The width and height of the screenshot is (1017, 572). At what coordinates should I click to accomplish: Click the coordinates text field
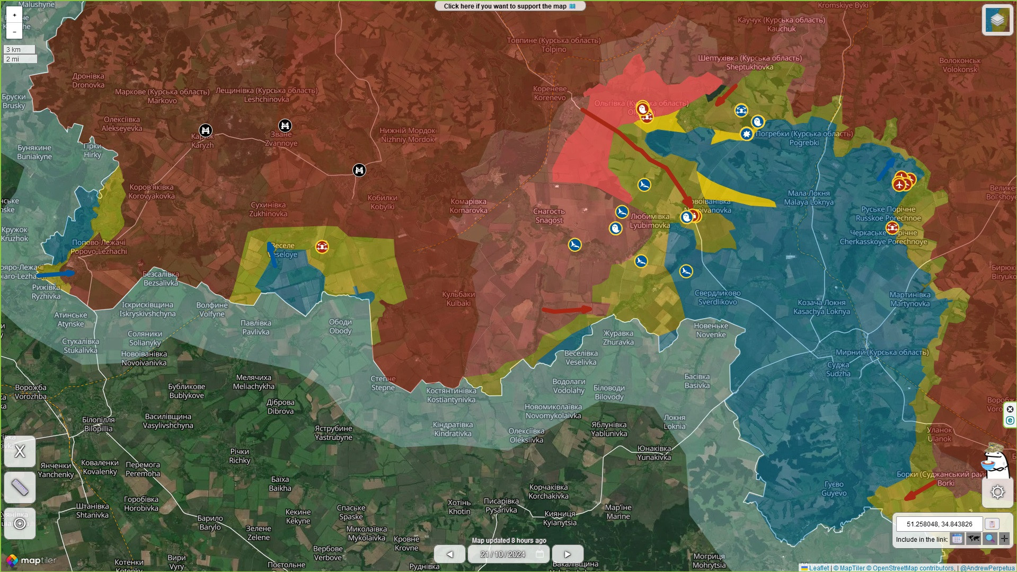939,524
